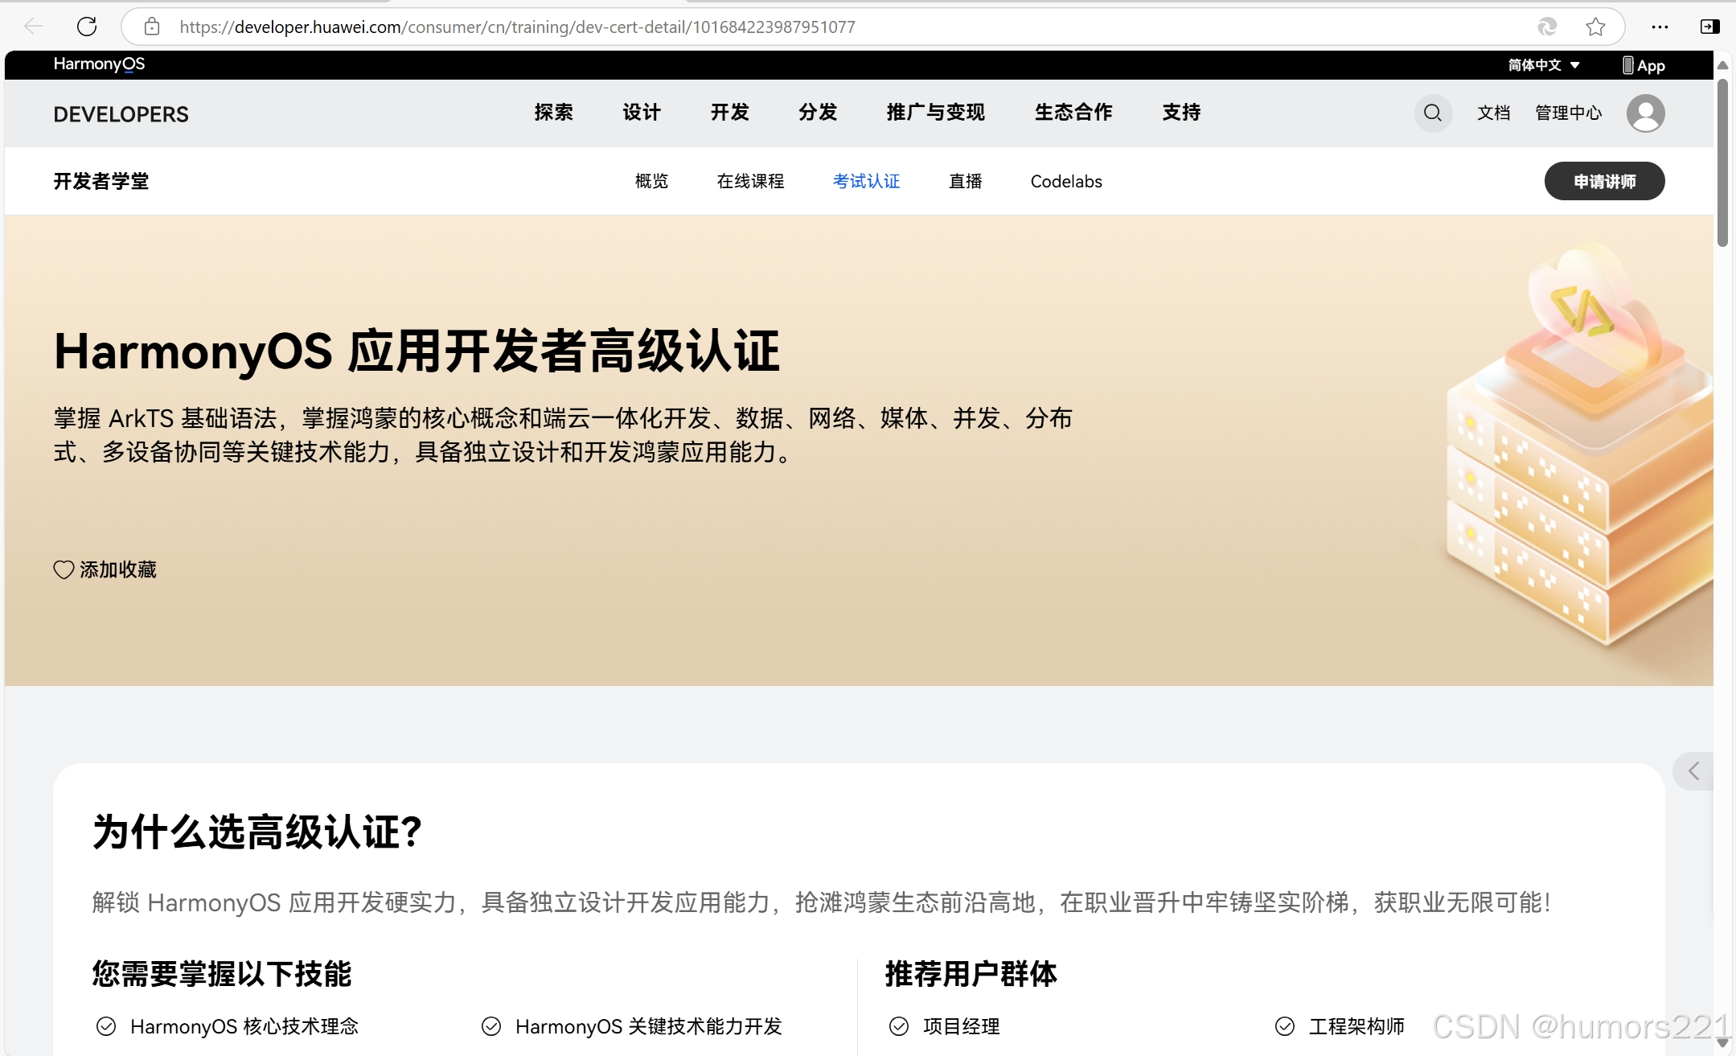Click the browser address bar URL
This screenshot has height=1056, width=1736.
pos(517,27)
